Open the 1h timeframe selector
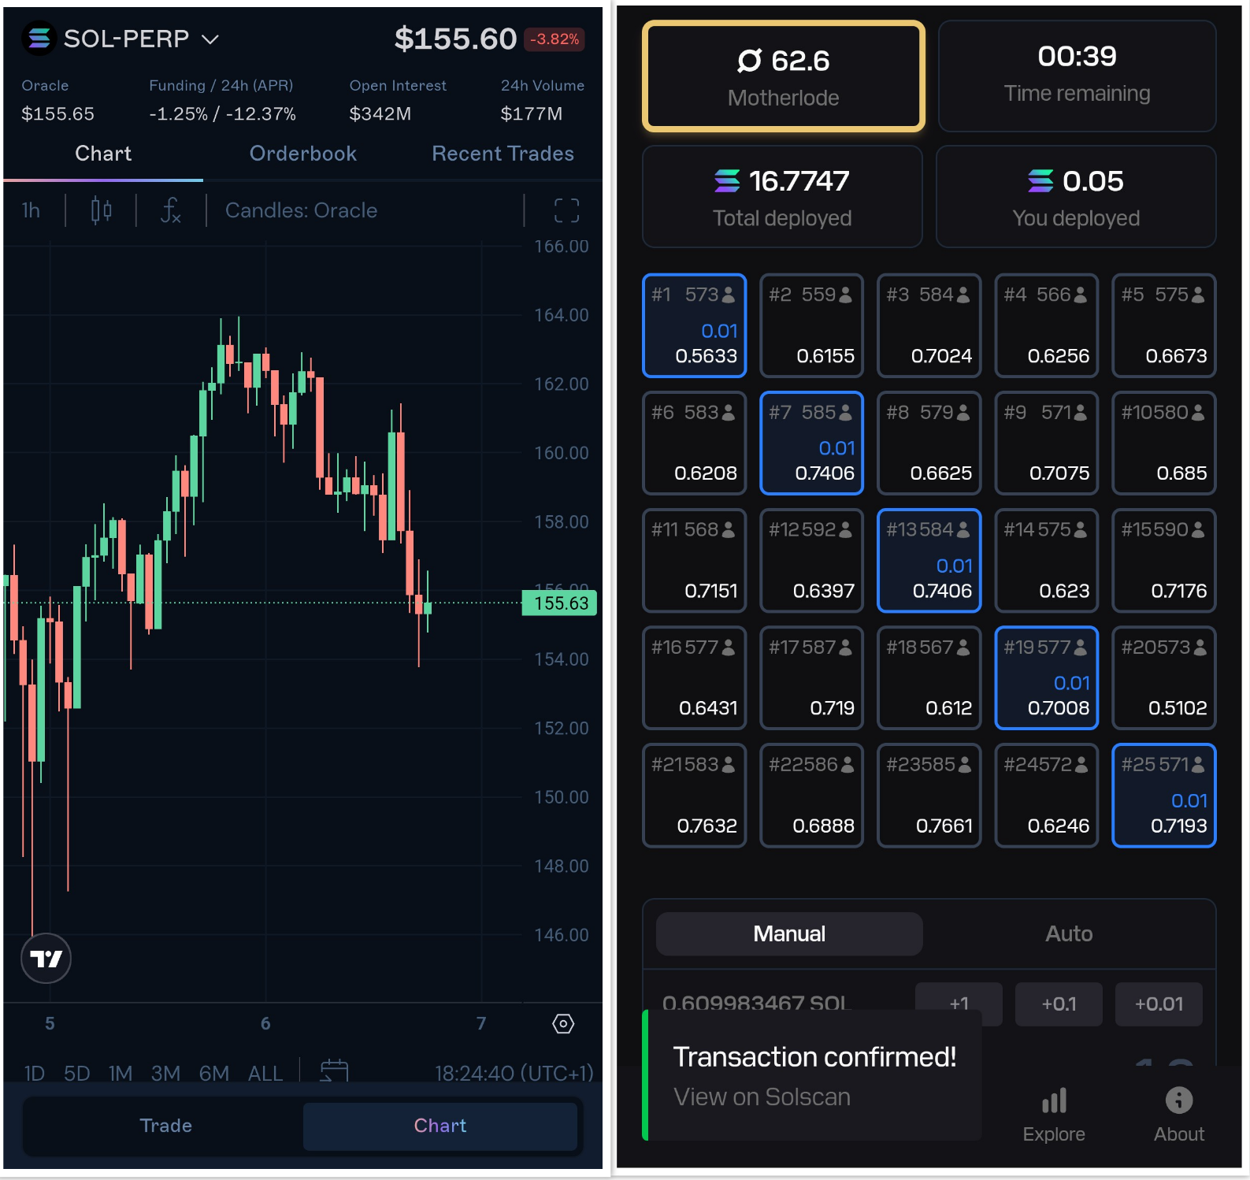The height and width of the screenshot is (1180, 1250). (31, 210)
